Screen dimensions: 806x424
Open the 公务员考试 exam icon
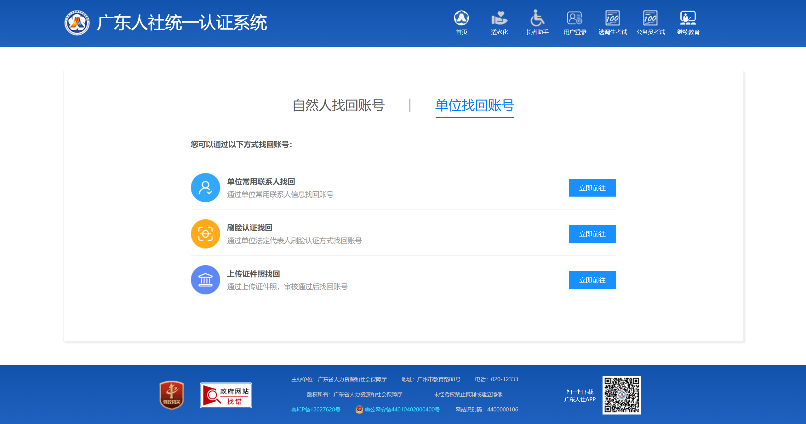coord(650,18)
